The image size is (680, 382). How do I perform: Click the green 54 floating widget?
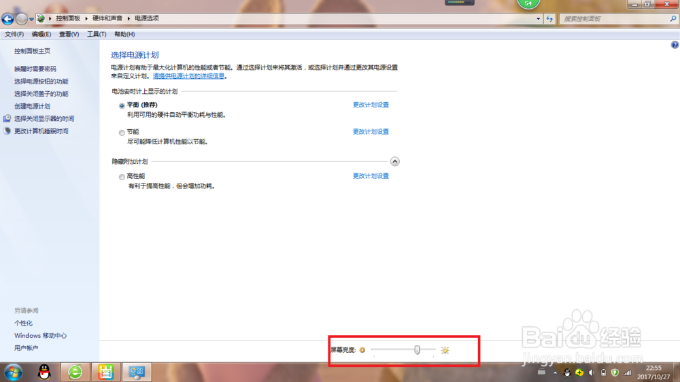point(528,3)
